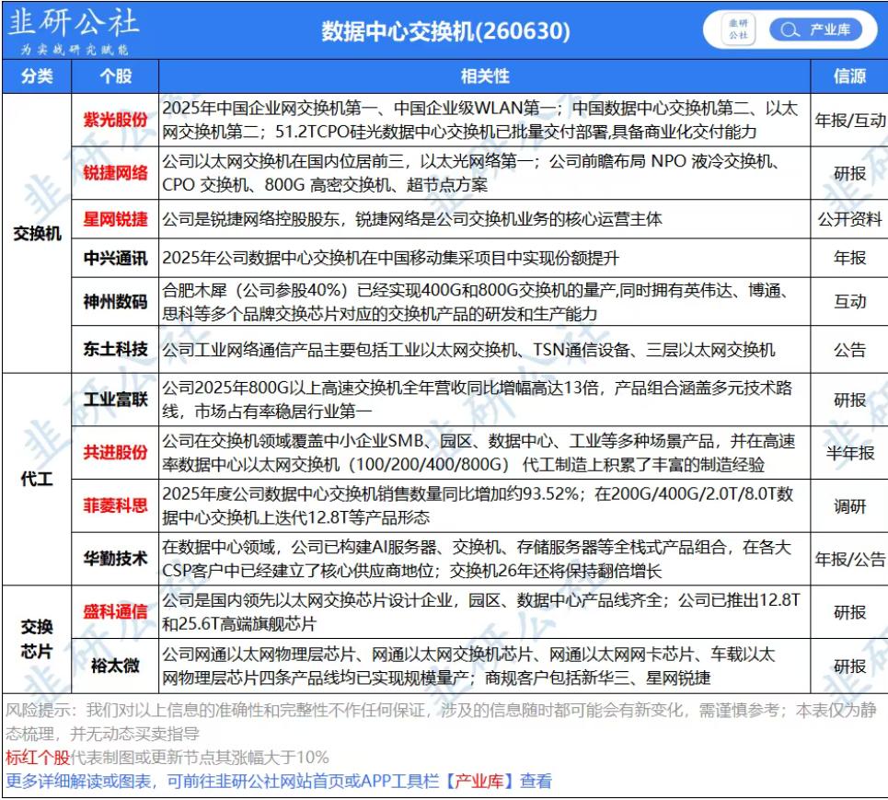Click 研报 source in 盛科通信 row
888x800 pixels.
[x=849, y=612]
